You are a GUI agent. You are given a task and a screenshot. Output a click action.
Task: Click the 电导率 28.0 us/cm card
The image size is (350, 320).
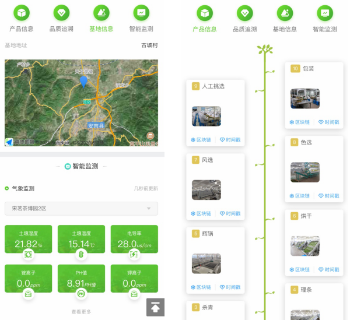point(134,239)
